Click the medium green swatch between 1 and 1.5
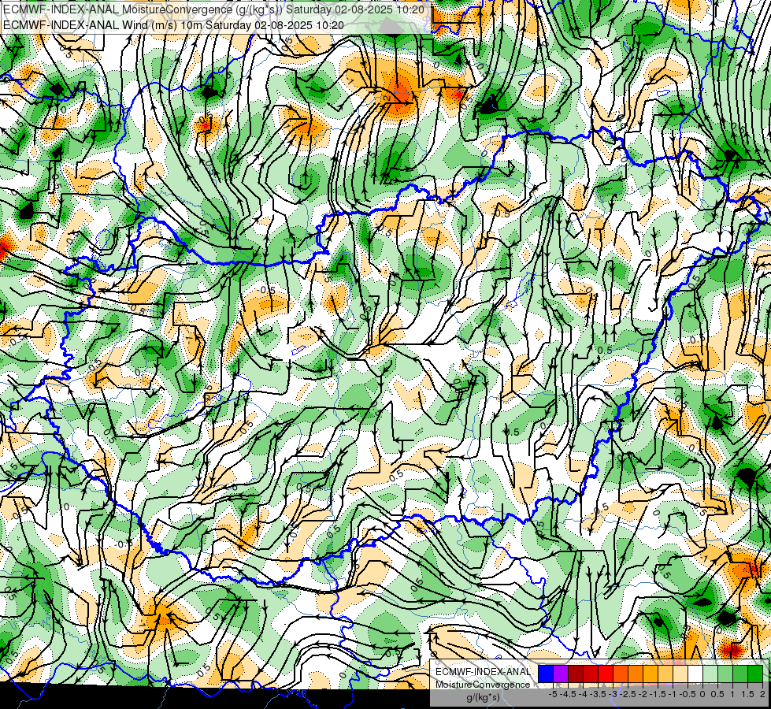The image size is (771, 709). coord(740,674)
